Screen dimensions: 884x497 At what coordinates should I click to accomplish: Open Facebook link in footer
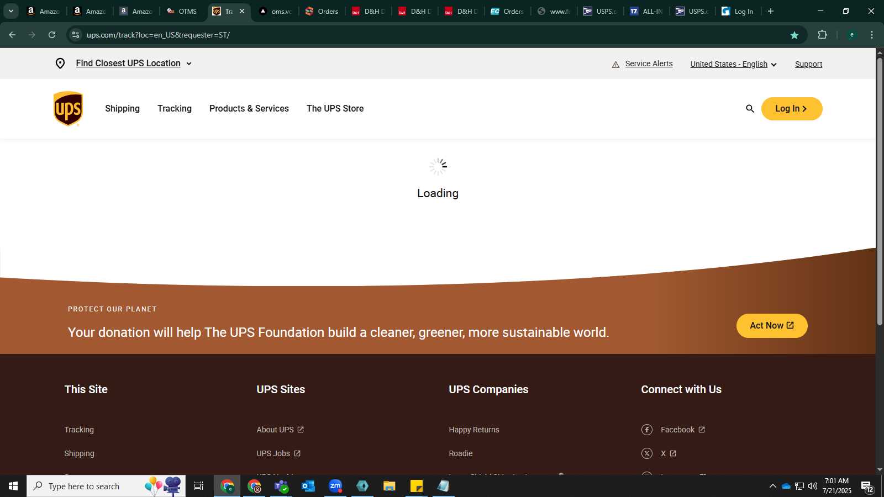[683, 430]
